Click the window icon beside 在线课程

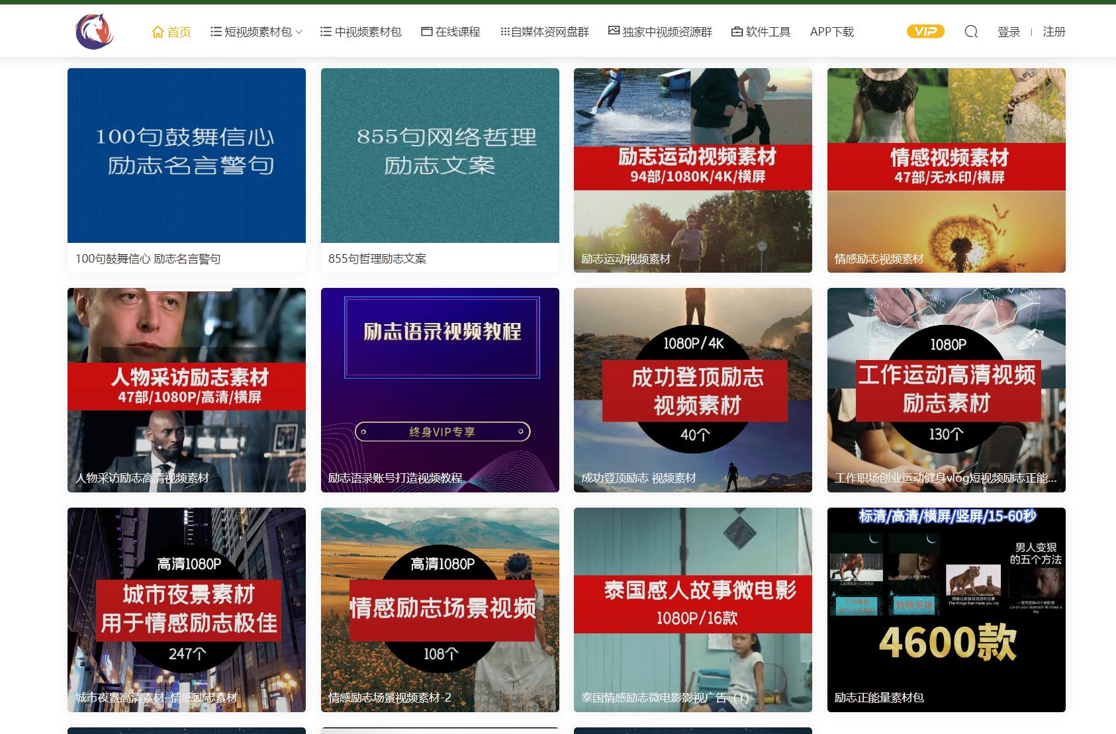pyautogui.click(x=426, y=30)
